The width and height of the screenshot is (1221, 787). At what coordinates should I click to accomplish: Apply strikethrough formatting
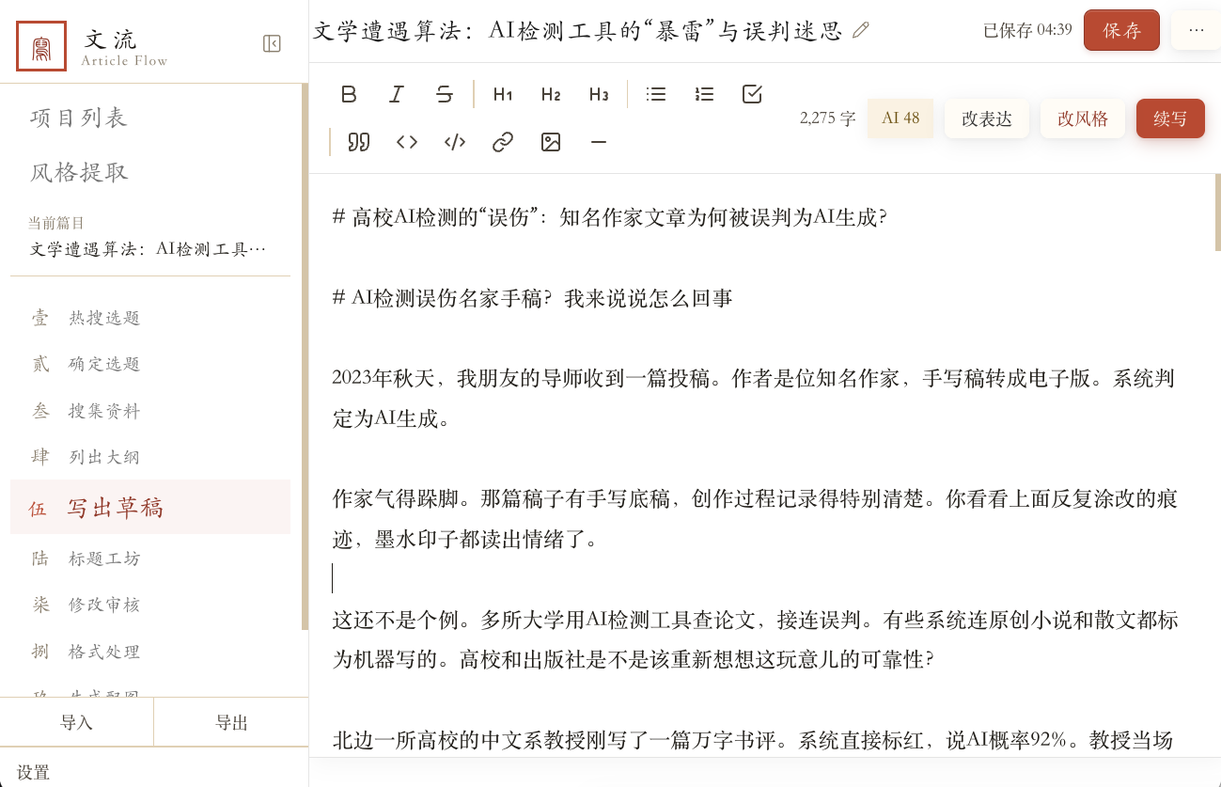click(x=445, y=94)
